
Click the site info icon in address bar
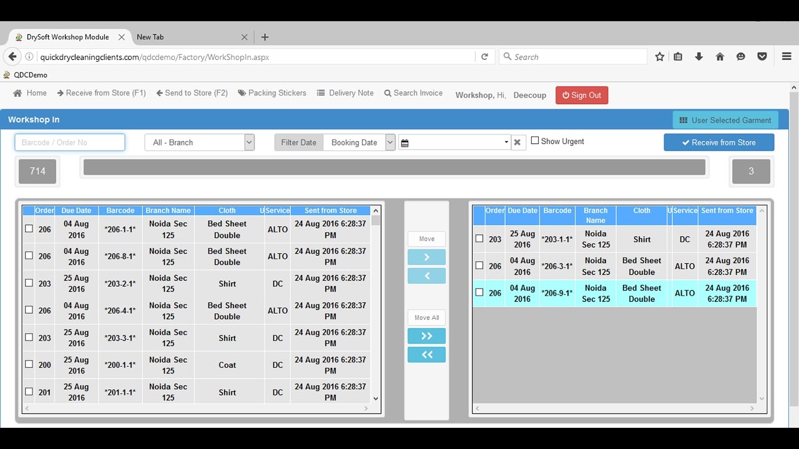[x=29, y=57]
